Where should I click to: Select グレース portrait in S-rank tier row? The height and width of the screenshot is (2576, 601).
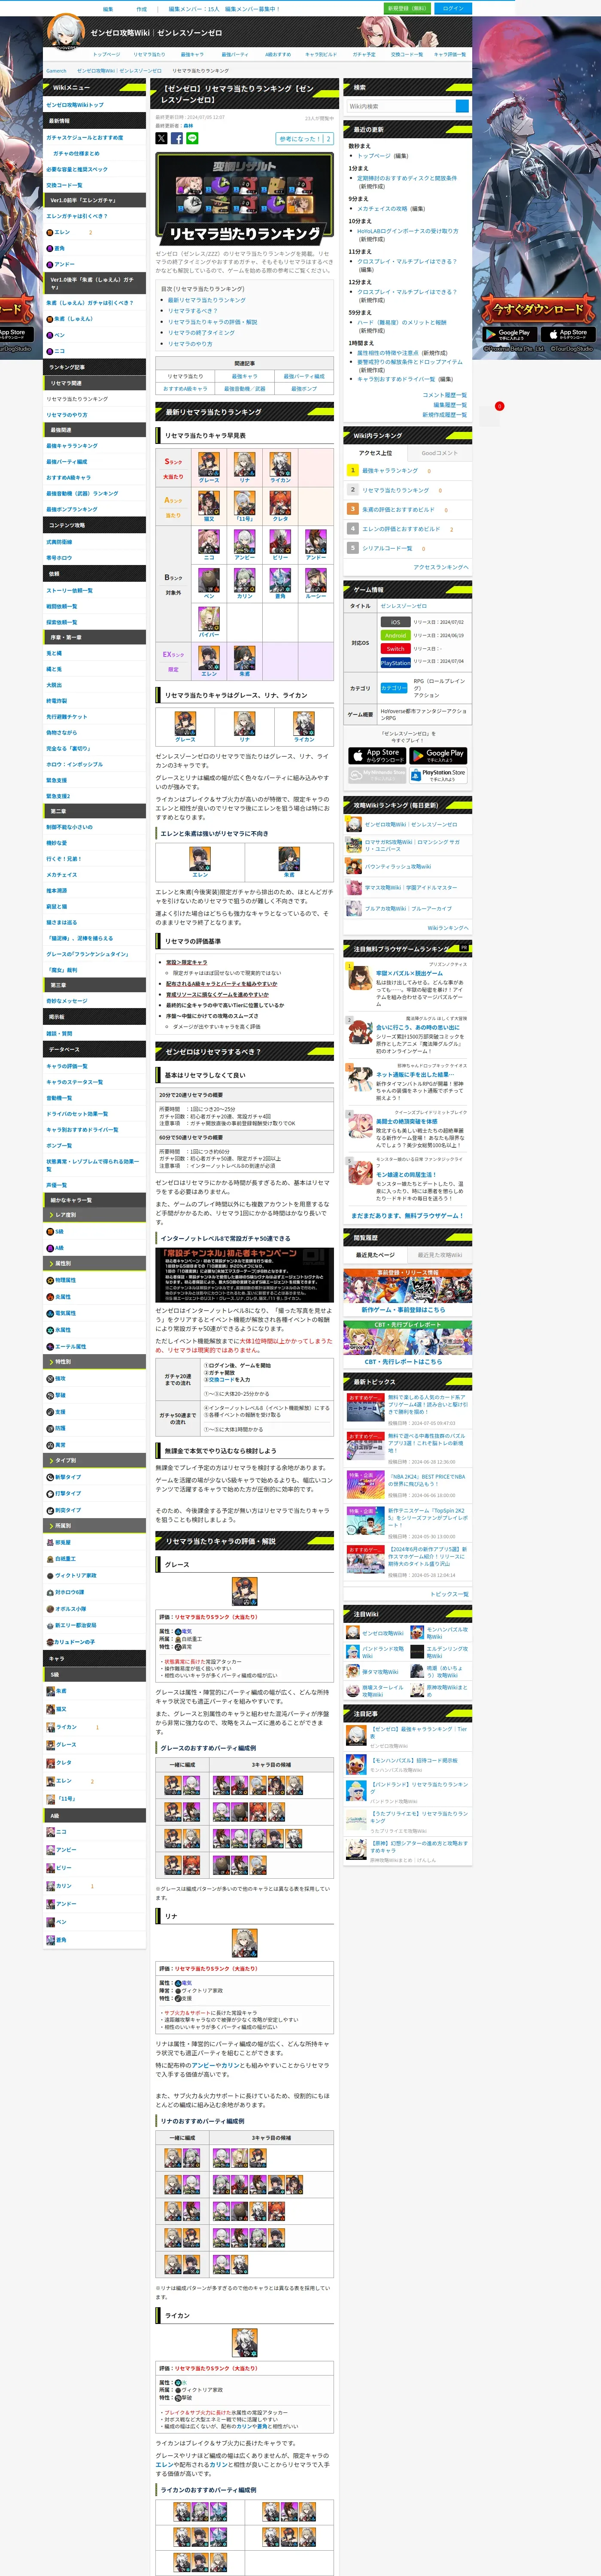tap(209, 464)
